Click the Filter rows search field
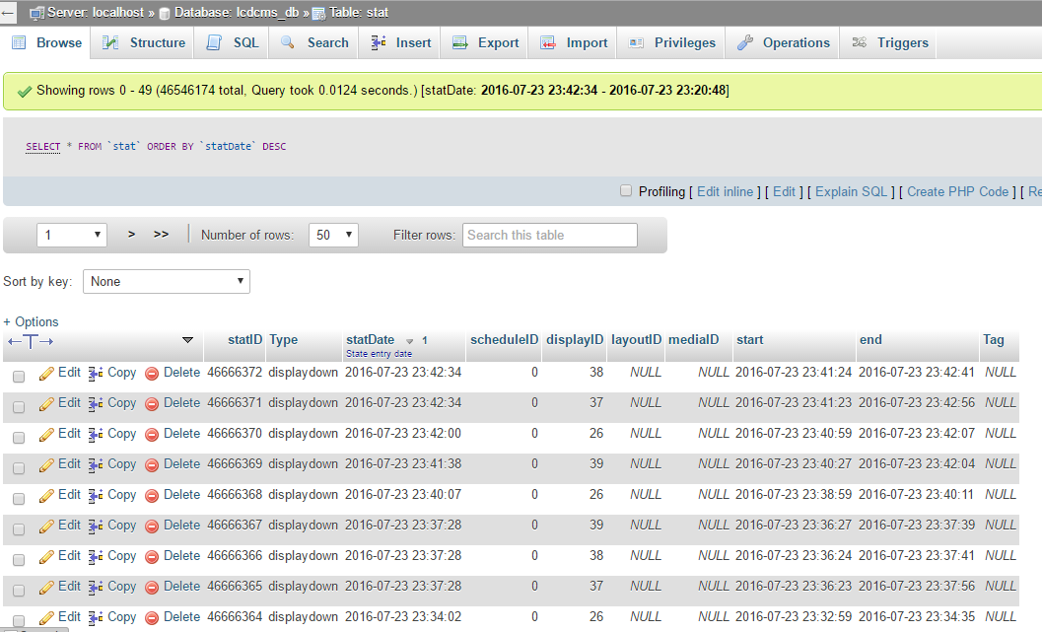 pyautogui.click(x=549, y=235)
